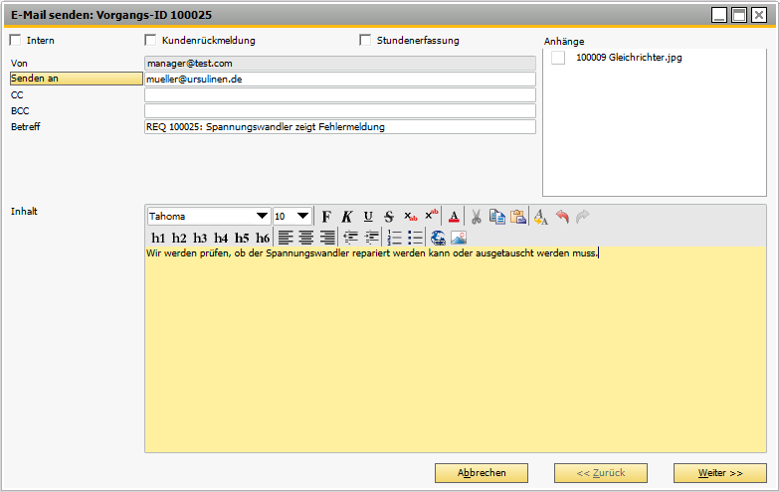Tick the Stundenerfassung checkbox
780x492 pixels.
[x=365, y=41]
